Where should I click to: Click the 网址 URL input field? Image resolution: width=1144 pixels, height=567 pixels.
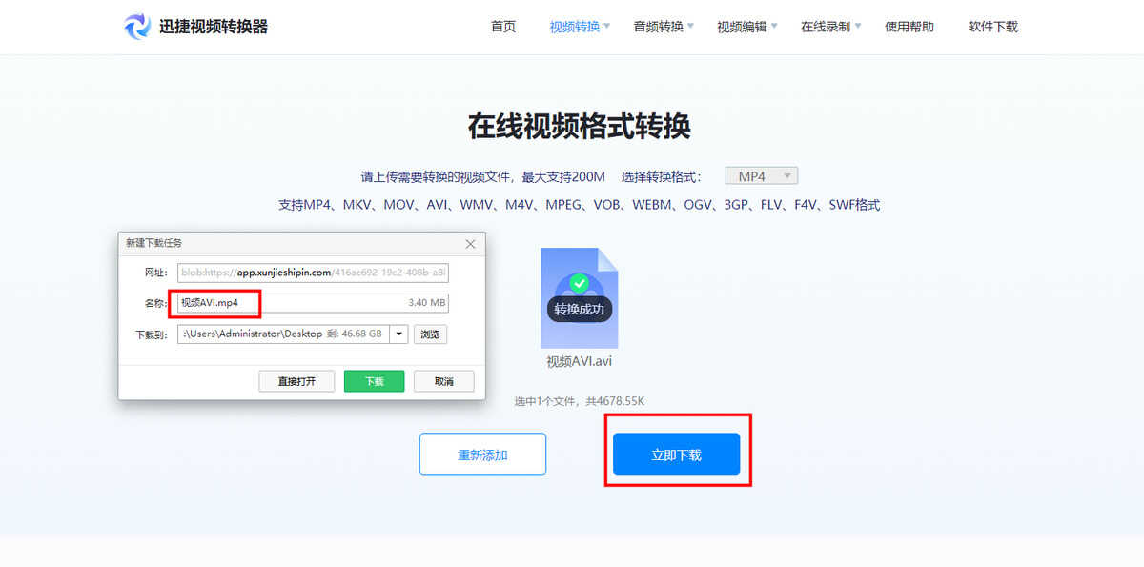(x=313, y=273)
